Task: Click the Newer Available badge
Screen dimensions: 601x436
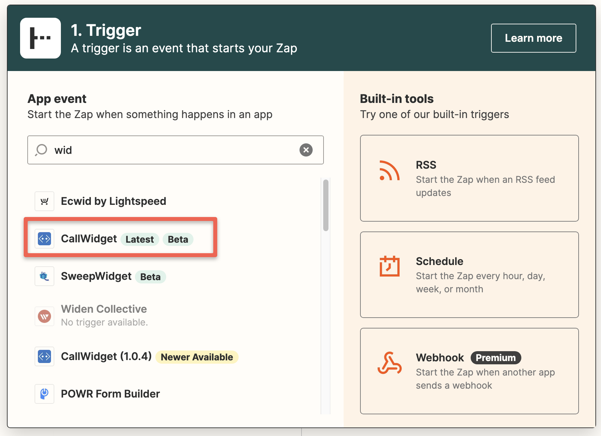Action: coord(197,357)
